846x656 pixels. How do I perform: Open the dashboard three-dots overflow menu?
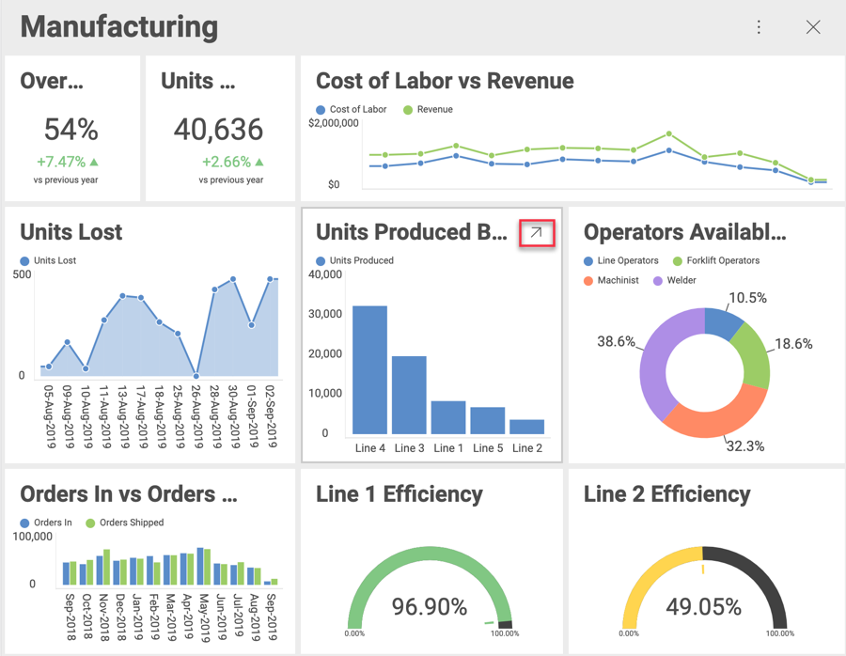point(759,27)
